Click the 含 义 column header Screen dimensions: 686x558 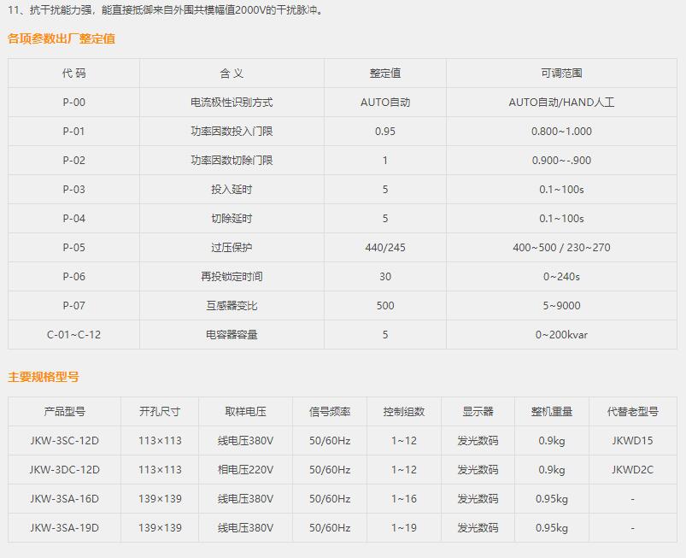232,73
